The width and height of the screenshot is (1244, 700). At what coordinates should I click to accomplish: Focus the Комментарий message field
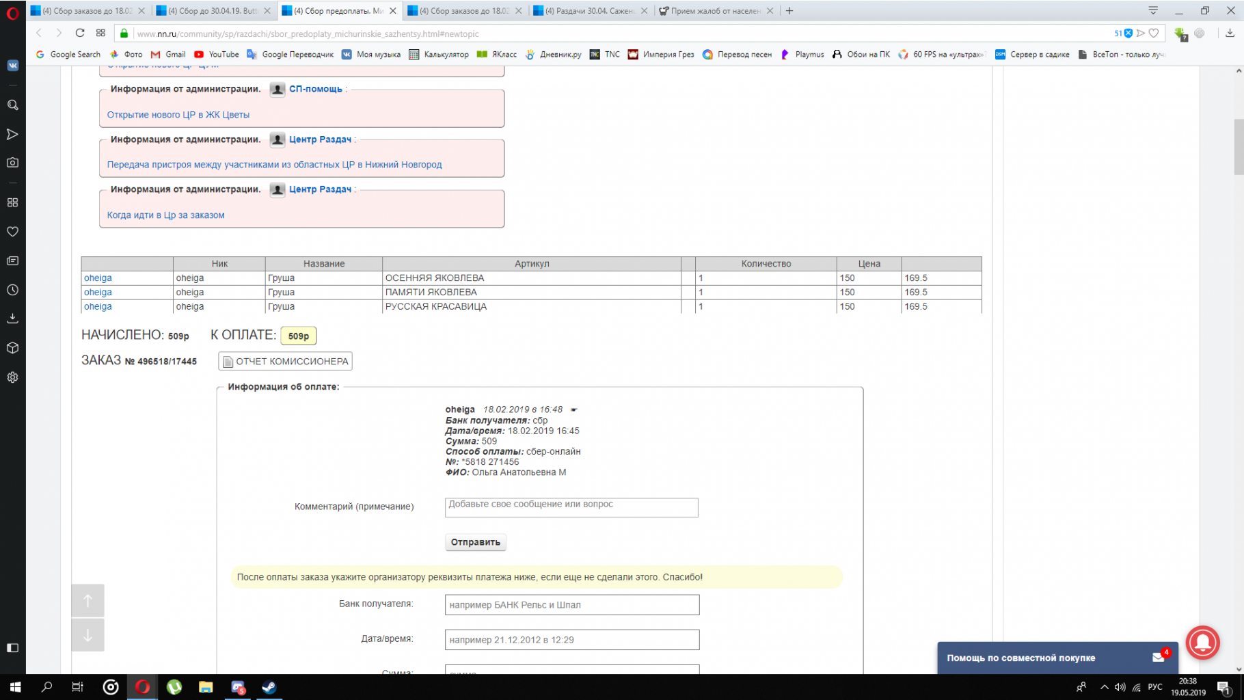(x=571, y=507)
